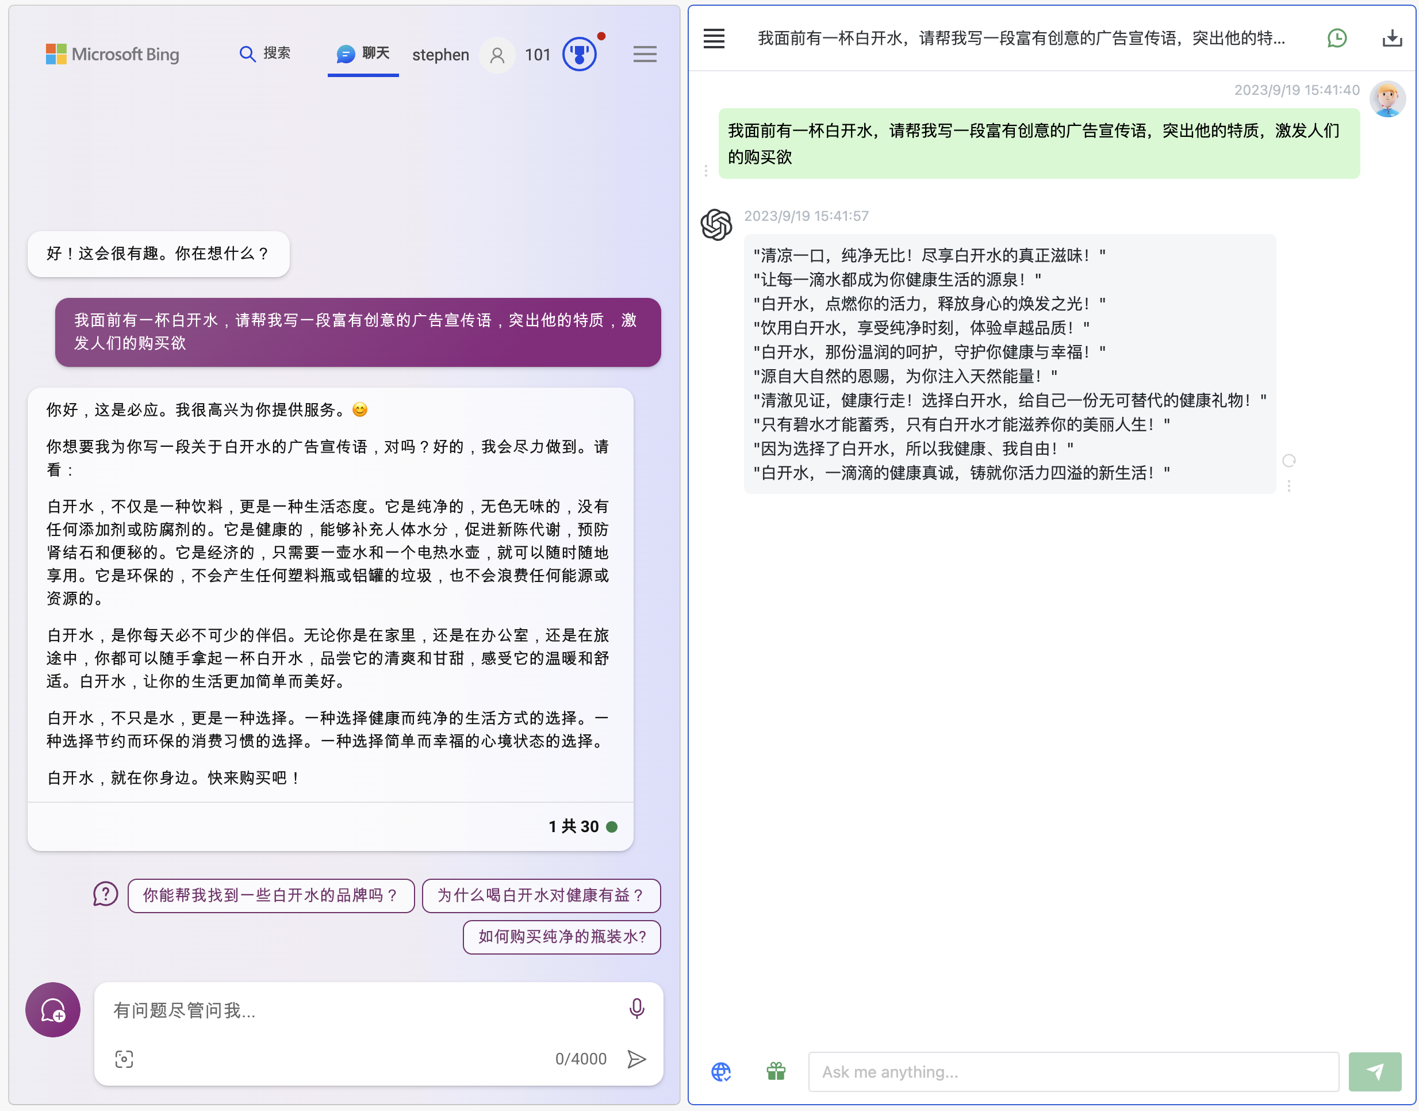Select the 聊天 tab
The width and height of the screenshot is (1419, 1111).
click(363, 53)
